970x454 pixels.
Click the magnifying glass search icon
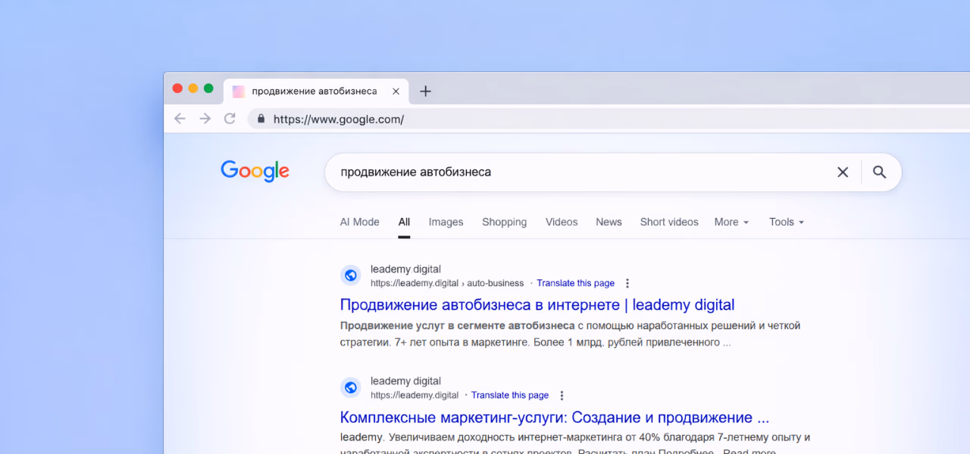[879, 172]
